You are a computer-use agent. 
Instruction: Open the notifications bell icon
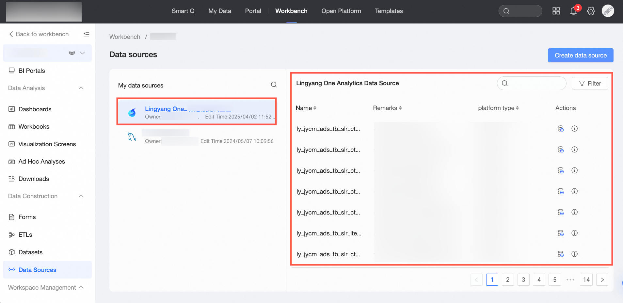point(573,11)
